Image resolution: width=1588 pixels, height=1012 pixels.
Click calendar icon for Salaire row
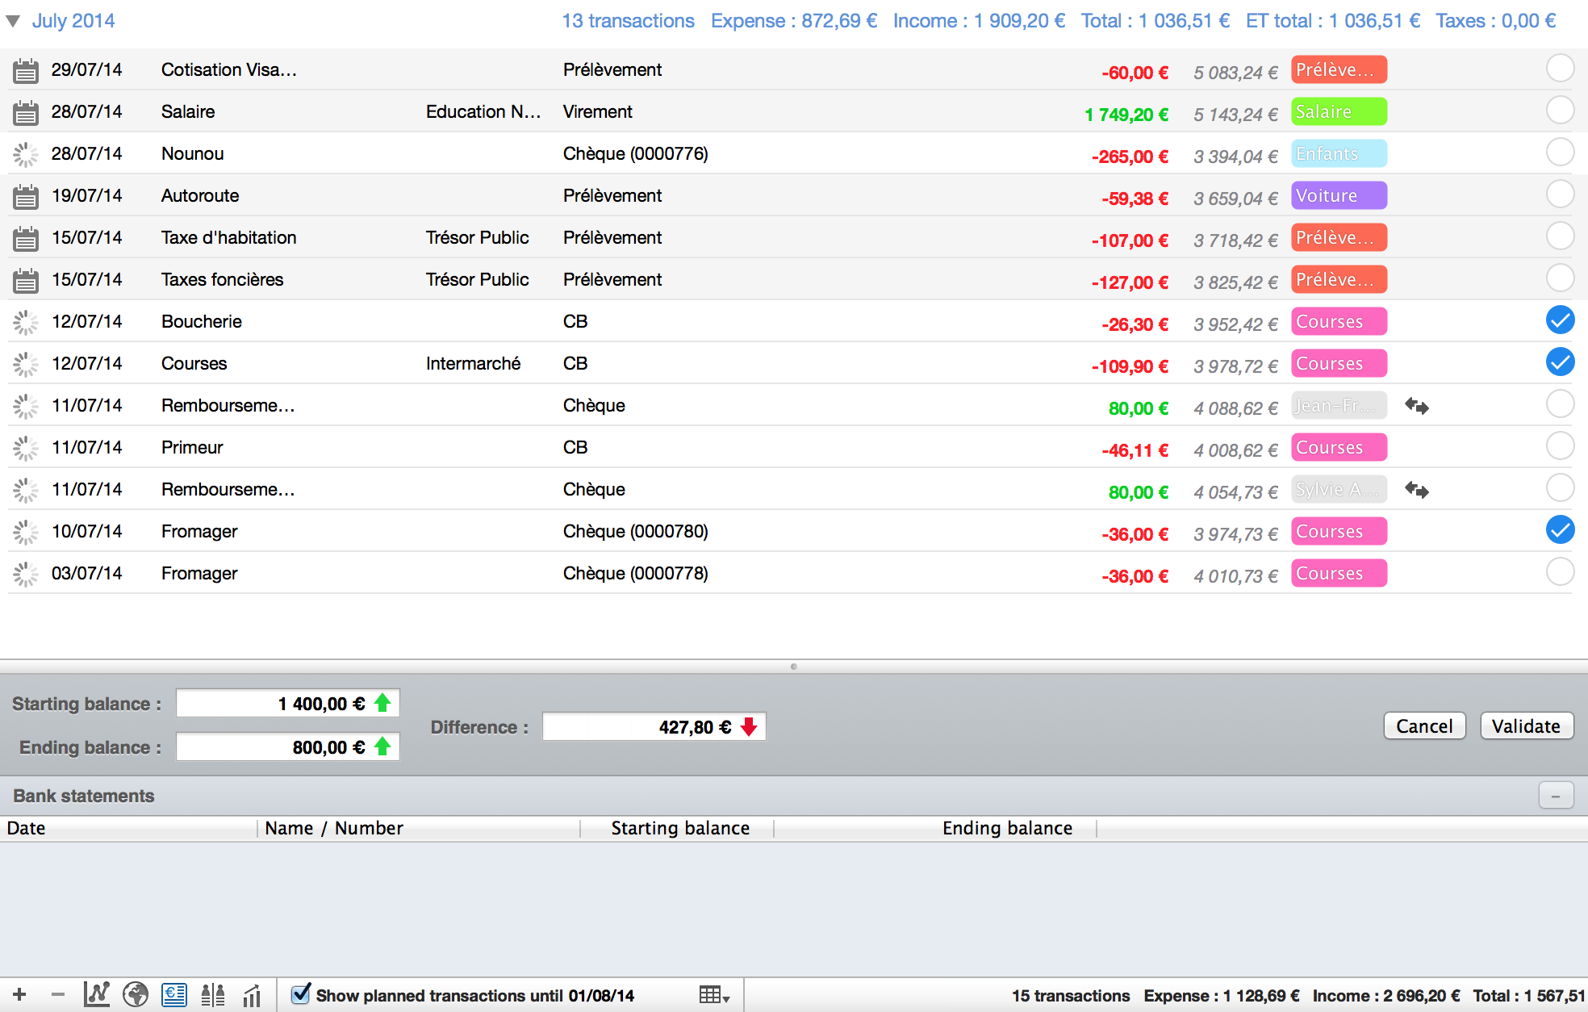tap(26, 113)
